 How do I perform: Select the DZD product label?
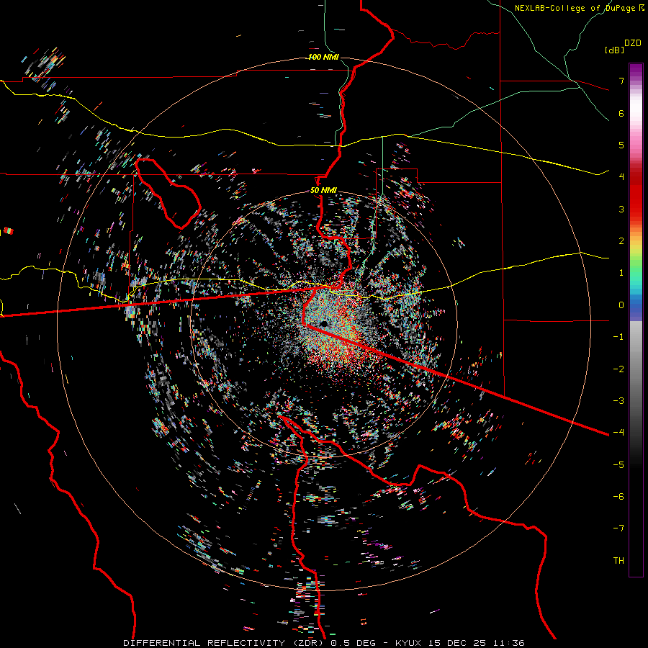(x=633, y=43)
